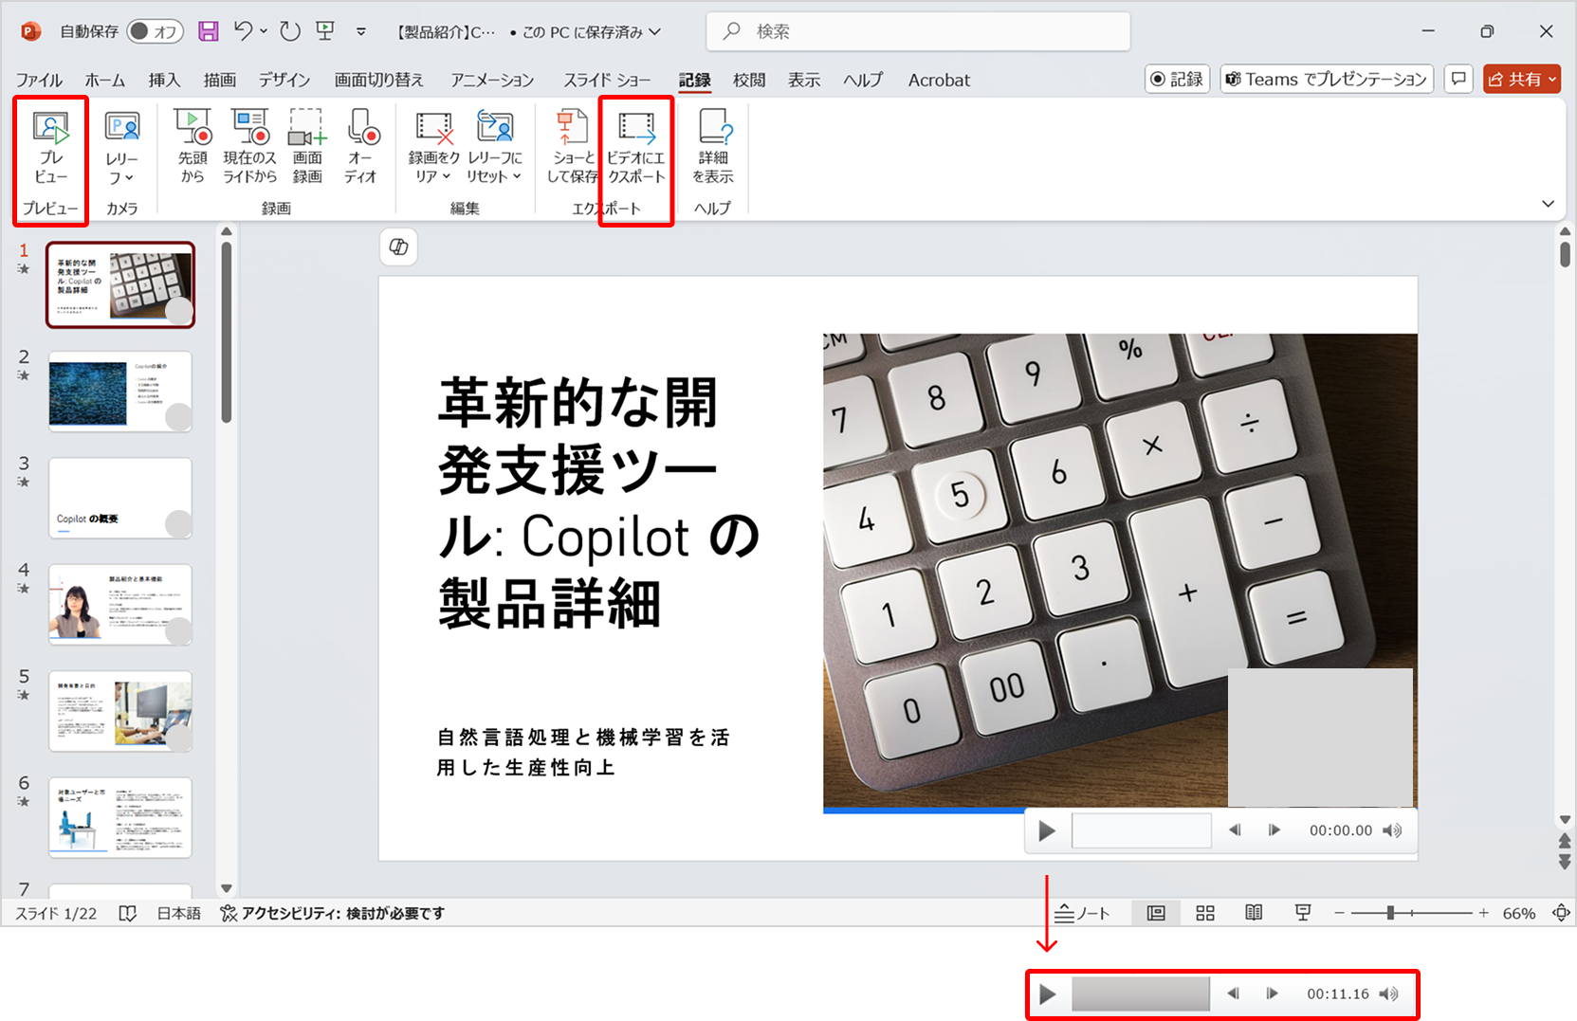Adjust the zoom slider handle
Image resolution: width=1577 pixels, height=1021 pixels.
tap(1390, 913)
